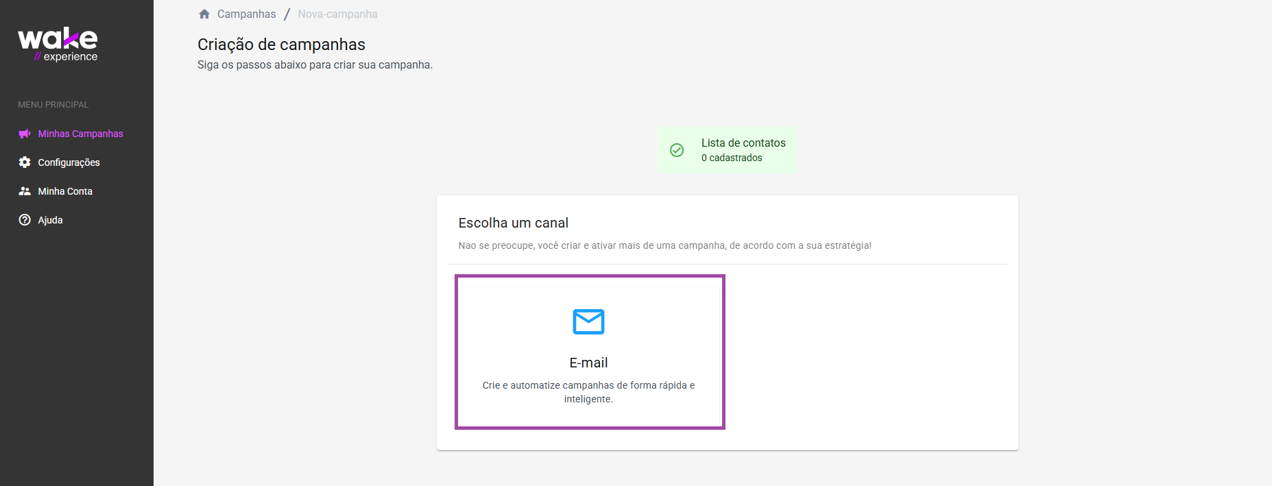Screen dimensions: 1272x486
Task: Open Minhas Campanhas from the sidebar
Action: [80, 134]
